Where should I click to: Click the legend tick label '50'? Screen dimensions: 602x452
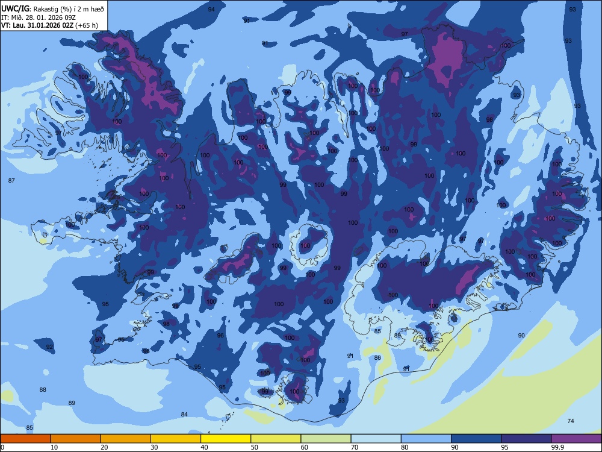tap(255, 447)
